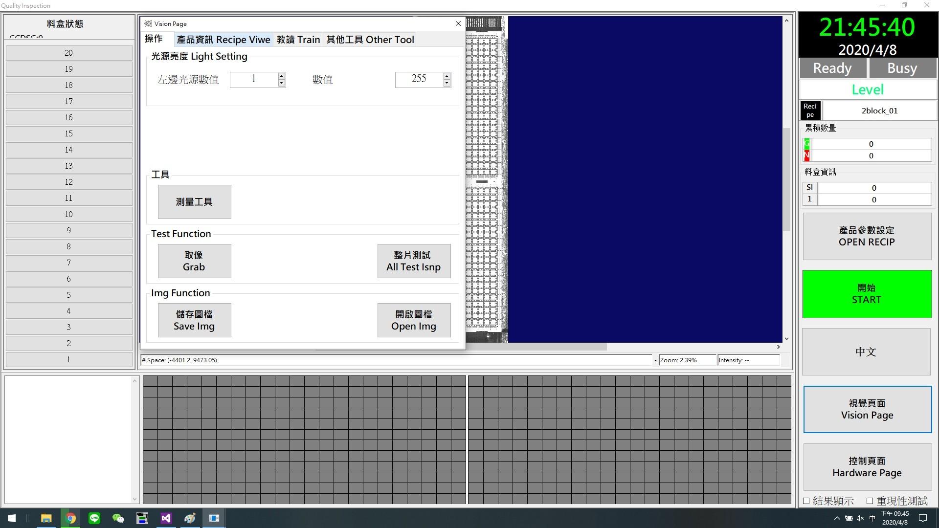Expand the Space coordinates dropdown arrow
The width and height of the screenshot is (939, 528).
(x=655, y=360)
